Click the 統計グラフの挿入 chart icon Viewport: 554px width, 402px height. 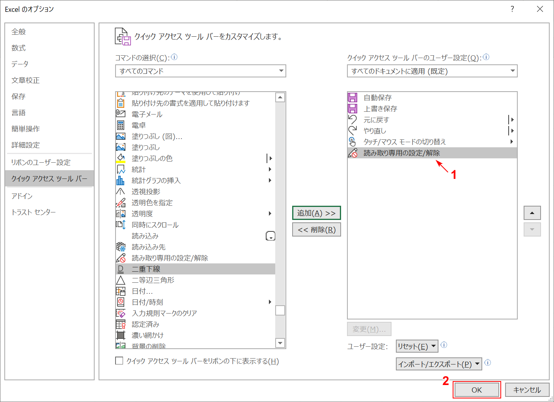tap(121, 180)
